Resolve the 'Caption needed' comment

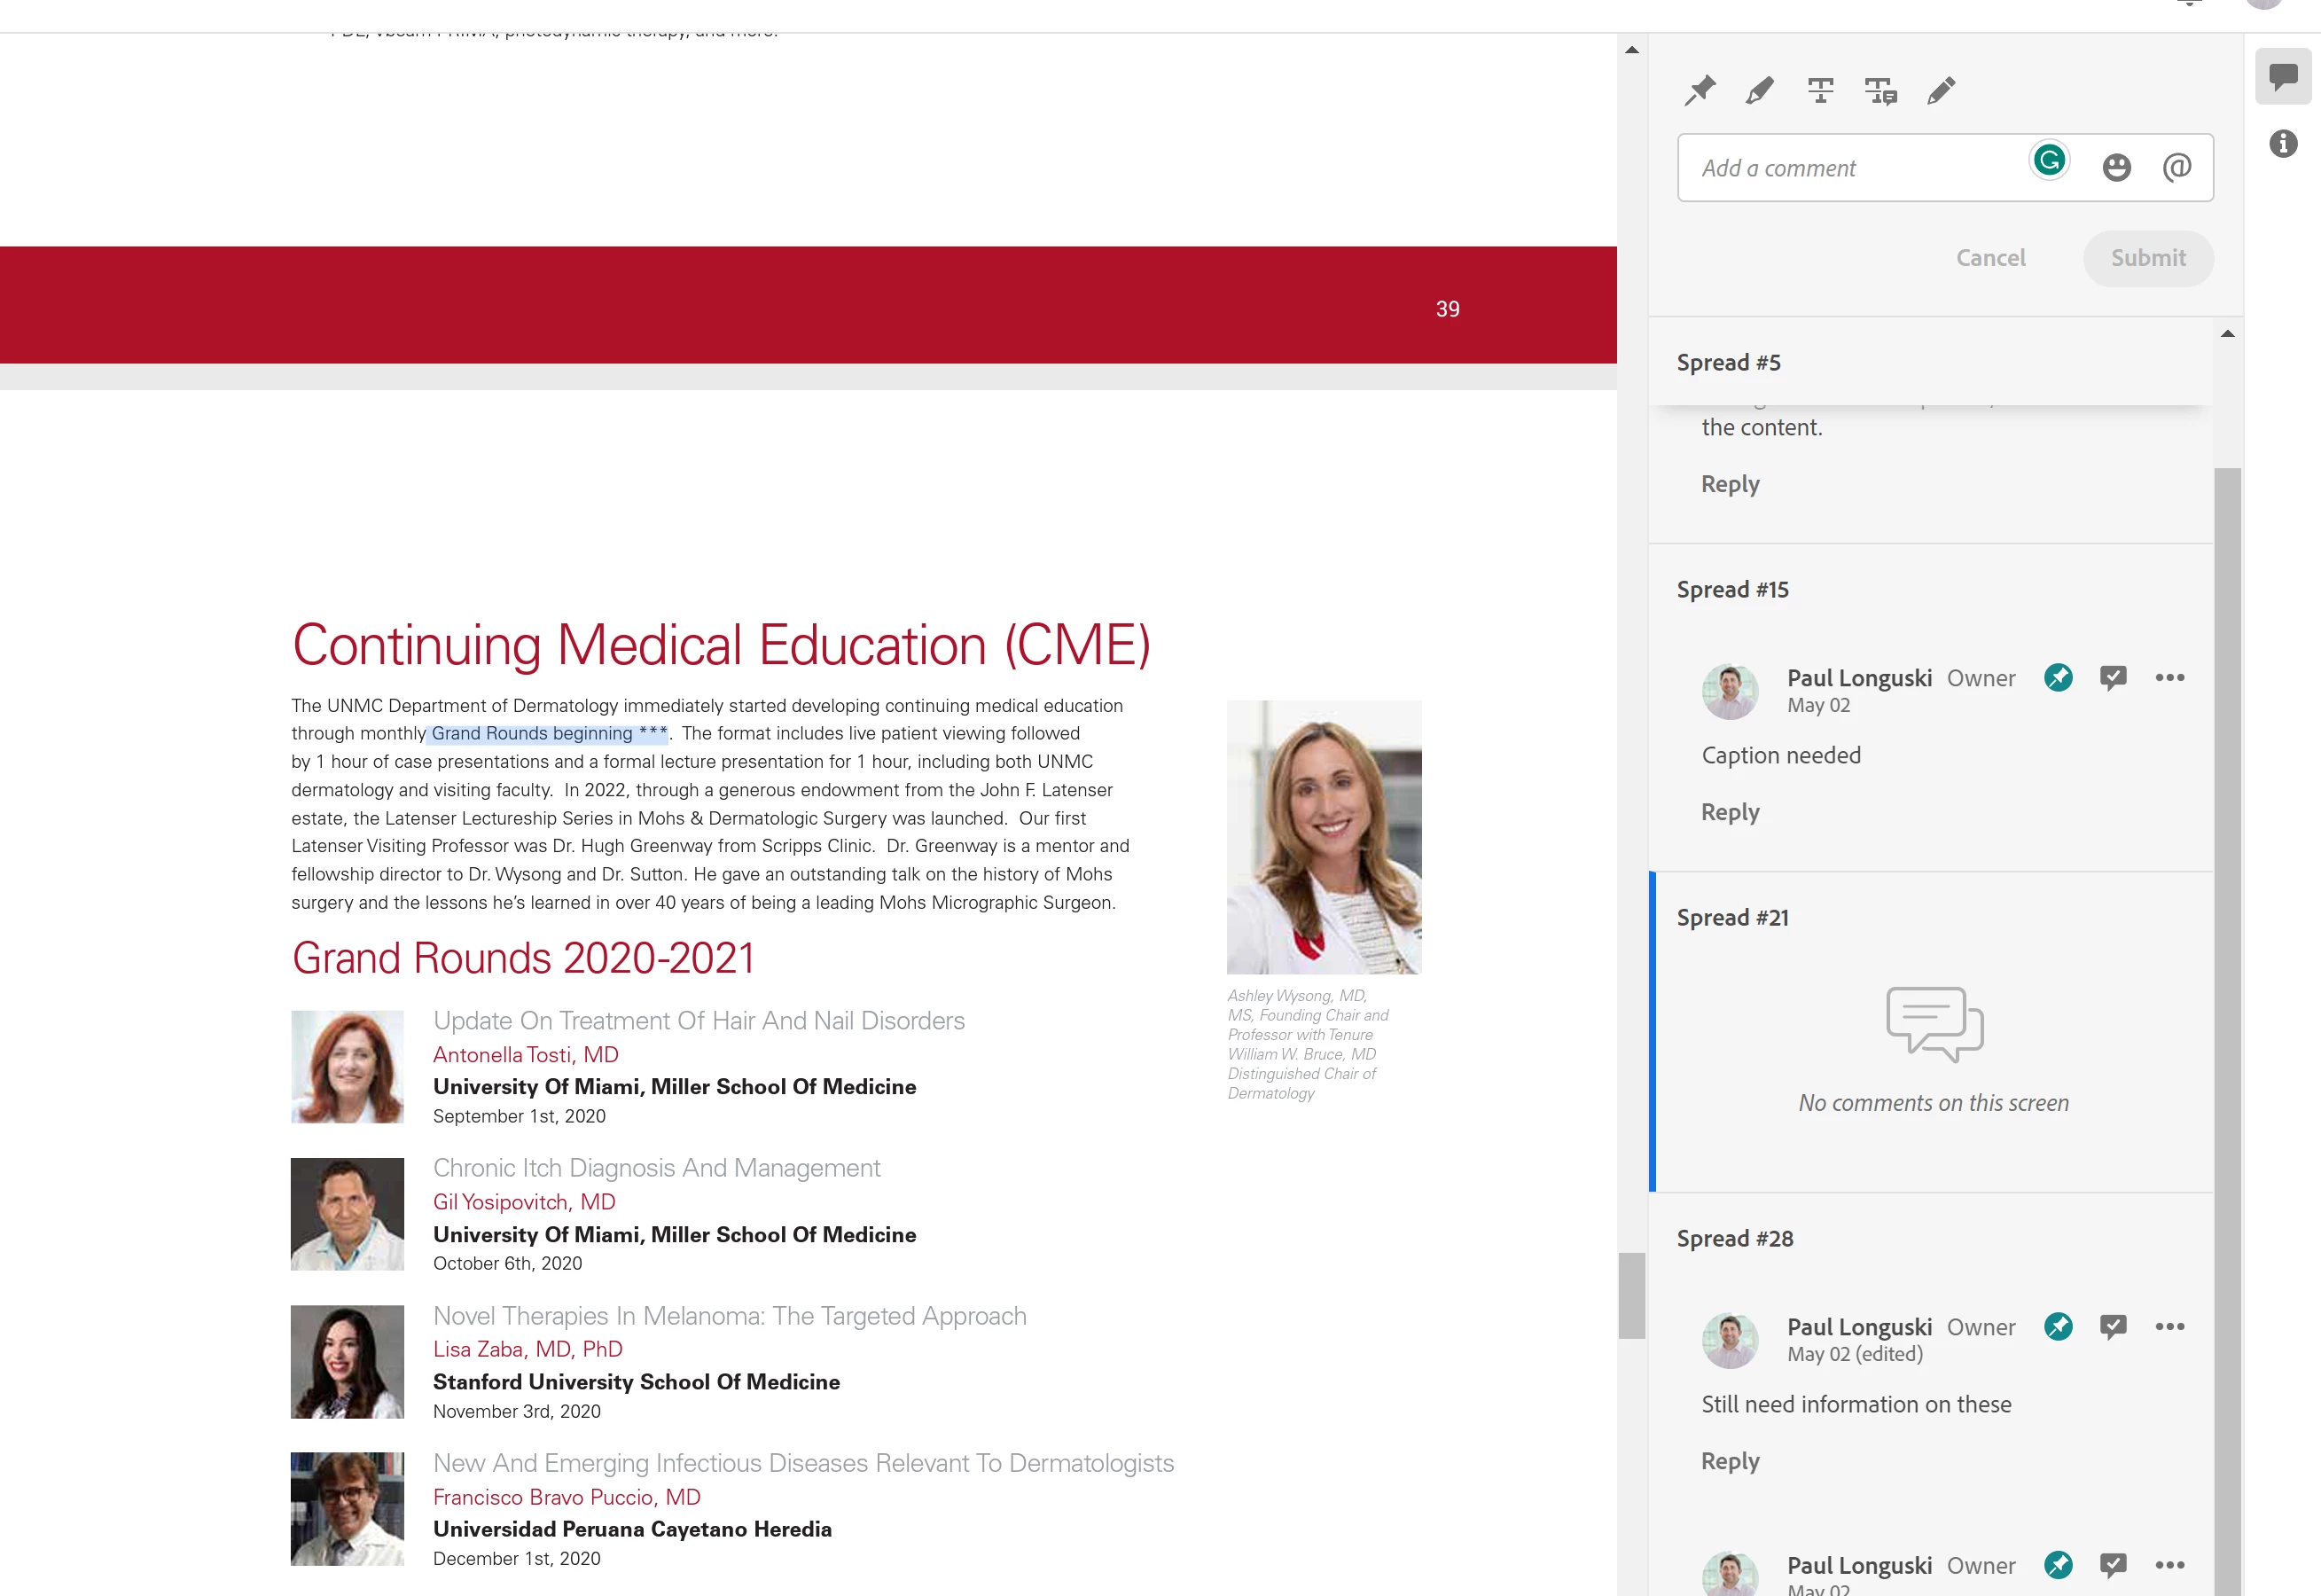coord(2113,678)
